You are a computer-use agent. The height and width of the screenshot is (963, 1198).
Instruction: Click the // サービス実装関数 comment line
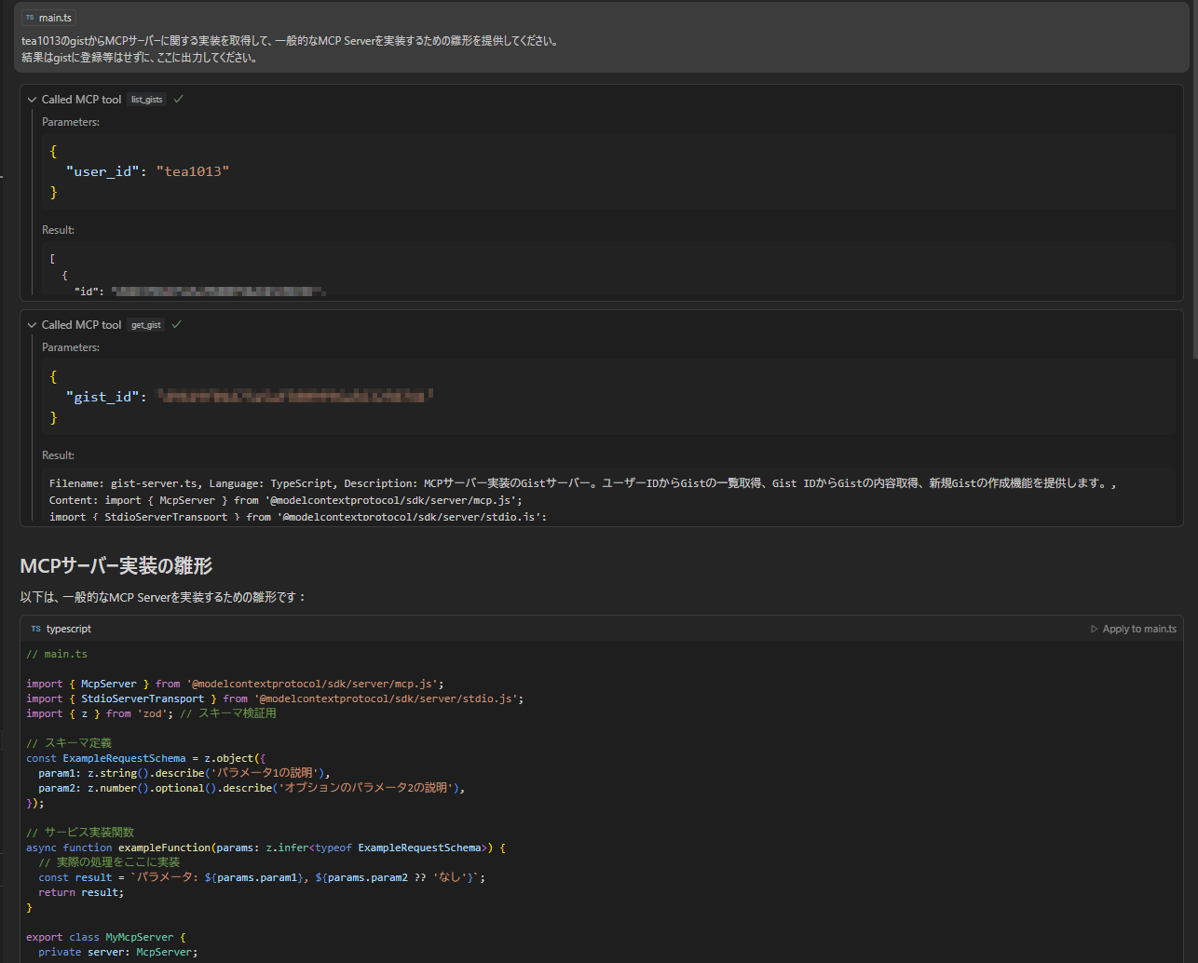[80, 833]
